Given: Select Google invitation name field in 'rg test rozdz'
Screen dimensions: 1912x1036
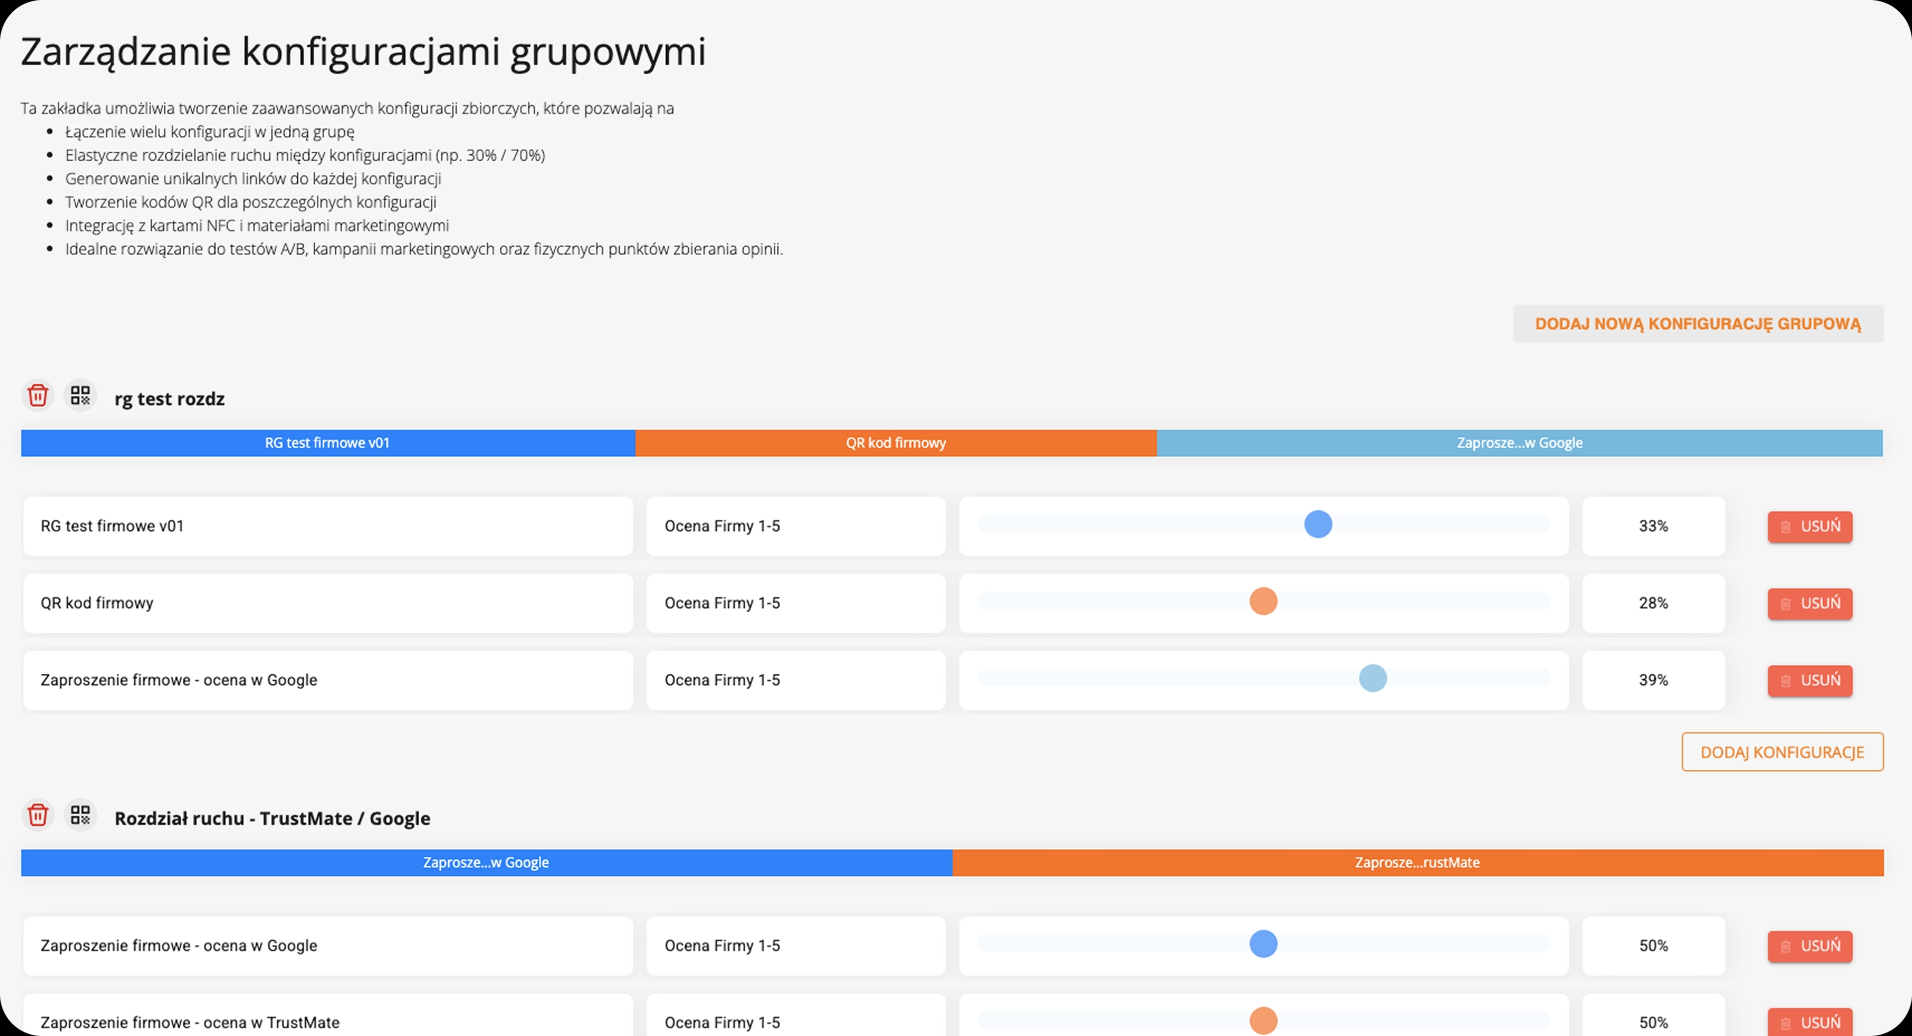Looking at the screenshot, I should point(328,681).
